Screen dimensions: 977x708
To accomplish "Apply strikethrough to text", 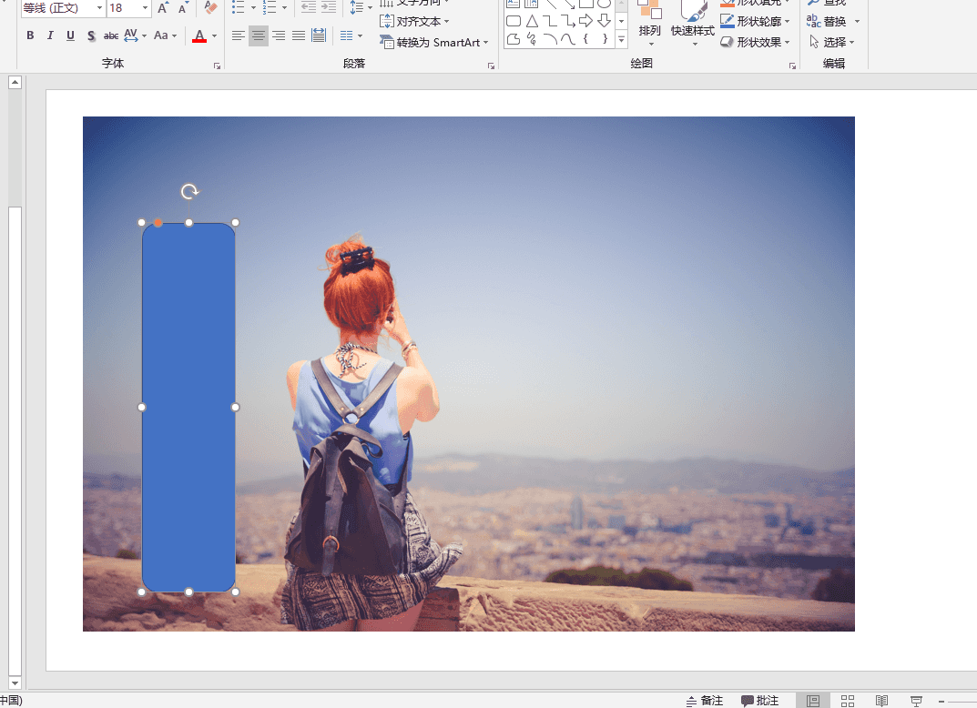I will click(x=111, y=36).
